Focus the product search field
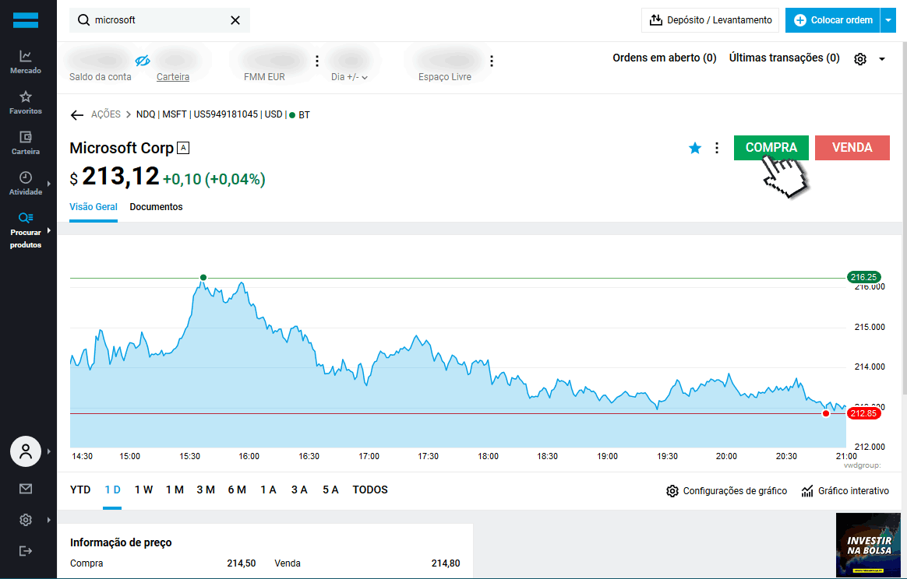907x579 pixels. 160,20
